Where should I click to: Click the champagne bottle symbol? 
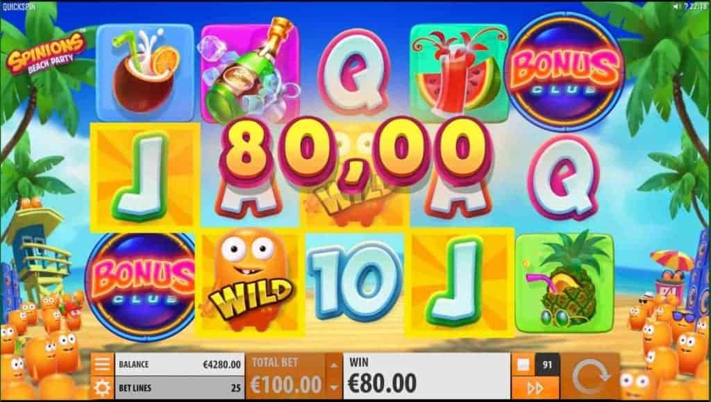click(x=249, y=72)
